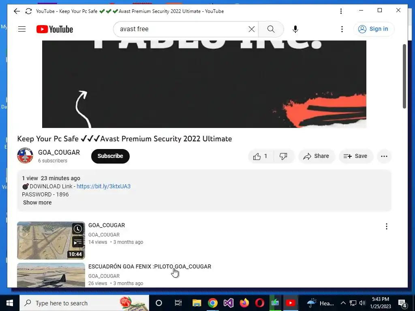
Task: Open YouTube settings three-dot menu
Action: click(x=342, y=29)
